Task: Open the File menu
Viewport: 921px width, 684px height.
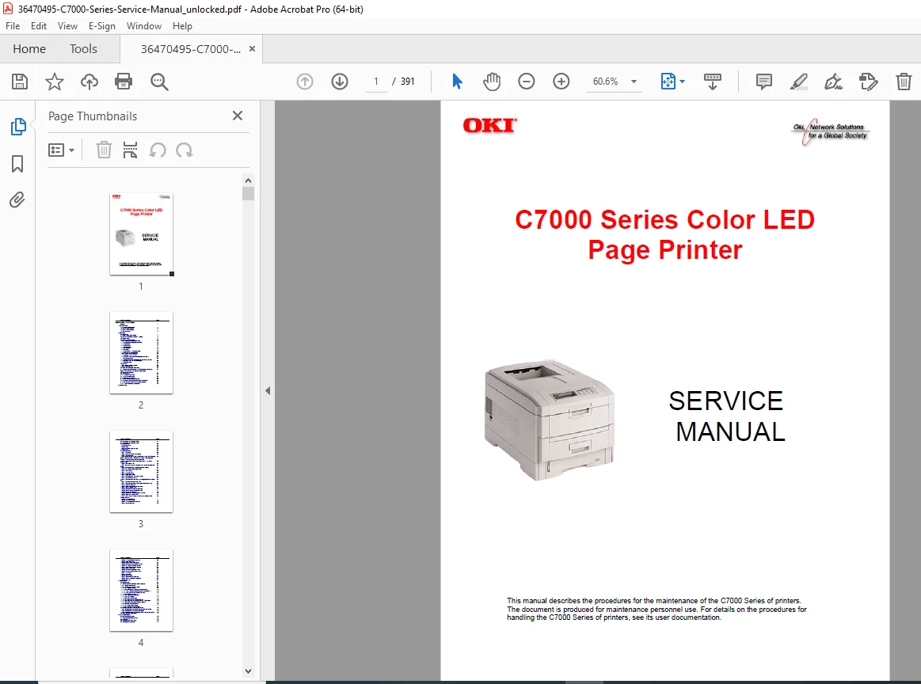Action: pyautogui.click(x=13, y=26)
